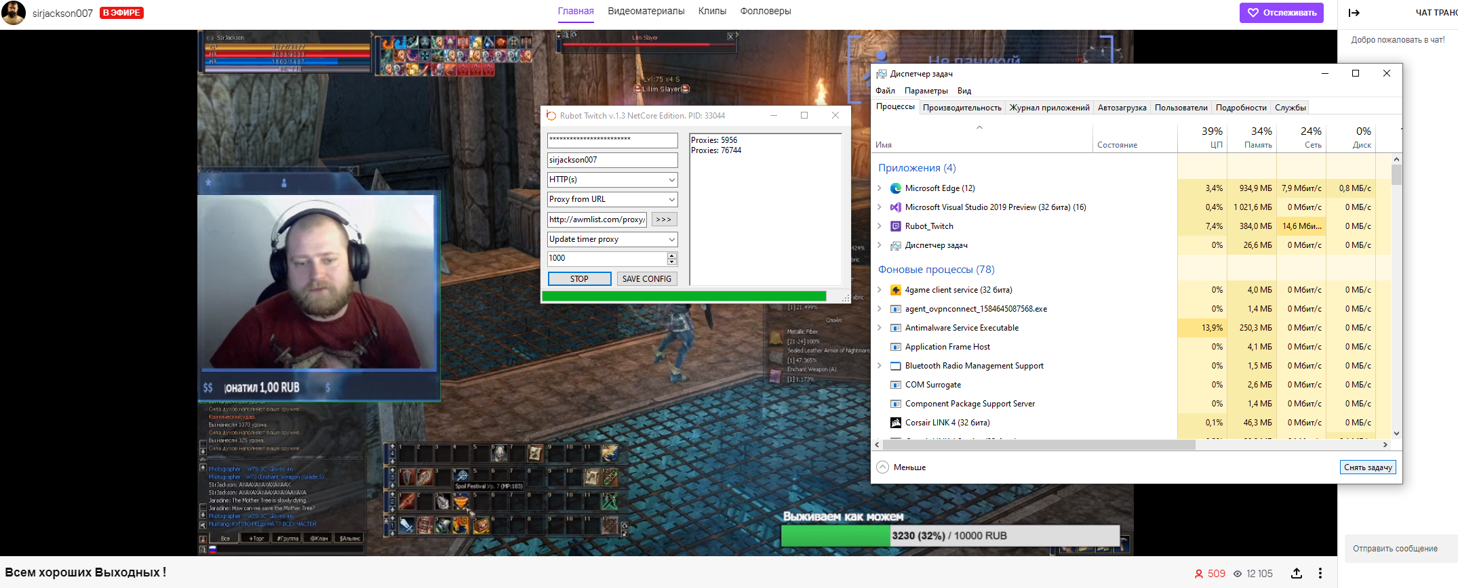Collapse Task Manager with the Меньше toggle

901,467
